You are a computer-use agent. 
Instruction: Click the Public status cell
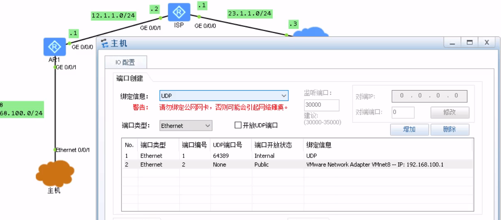pyautogui.click(x=262, y=164)
